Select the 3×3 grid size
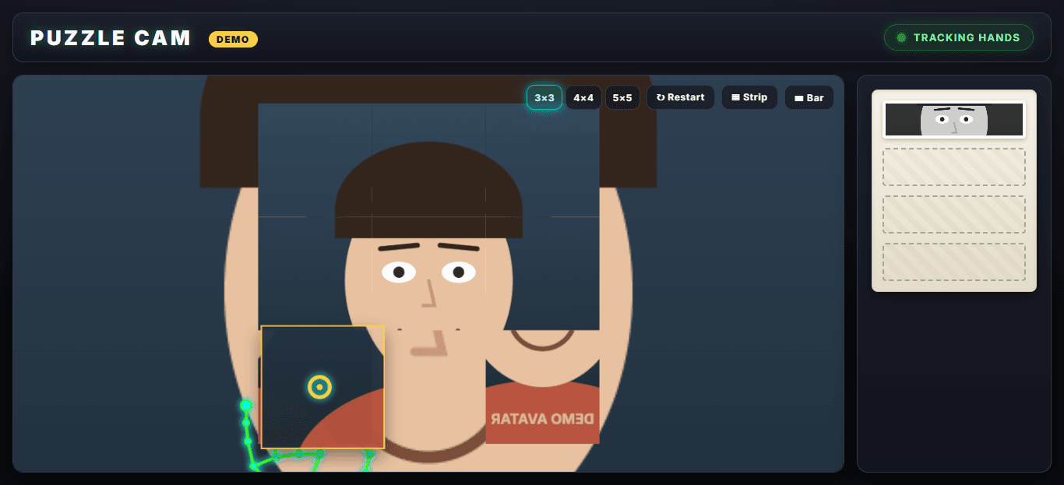Image resolution: width=1064 pixels, height=485 pixels. [x=544, y=97]
